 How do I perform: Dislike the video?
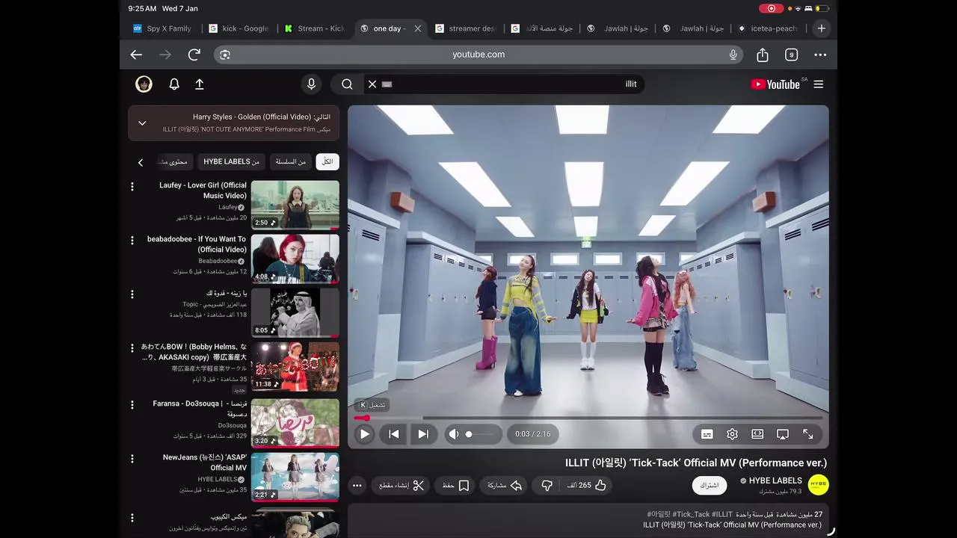(x=547, y=486)
